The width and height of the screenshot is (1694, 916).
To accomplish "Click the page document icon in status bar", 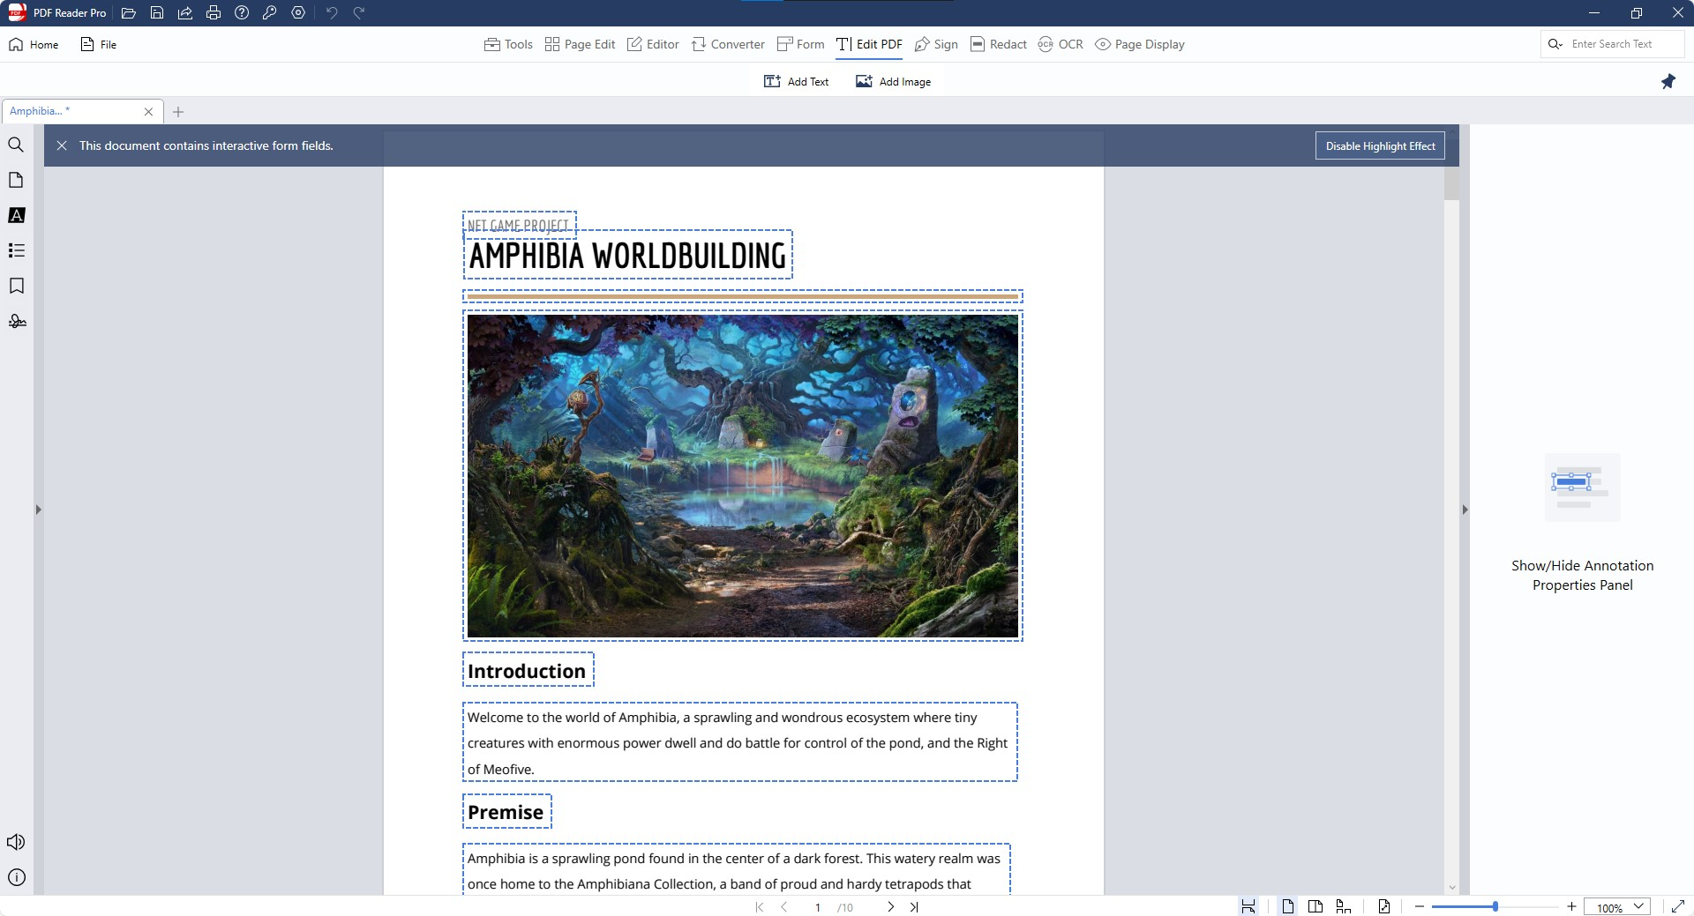I will pyautogui.click(x=1383, y=906).
